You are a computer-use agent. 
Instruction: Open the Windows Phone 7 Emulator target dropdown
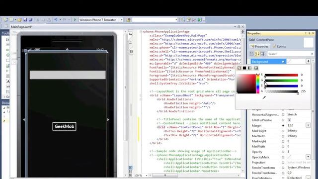[122, 20]
